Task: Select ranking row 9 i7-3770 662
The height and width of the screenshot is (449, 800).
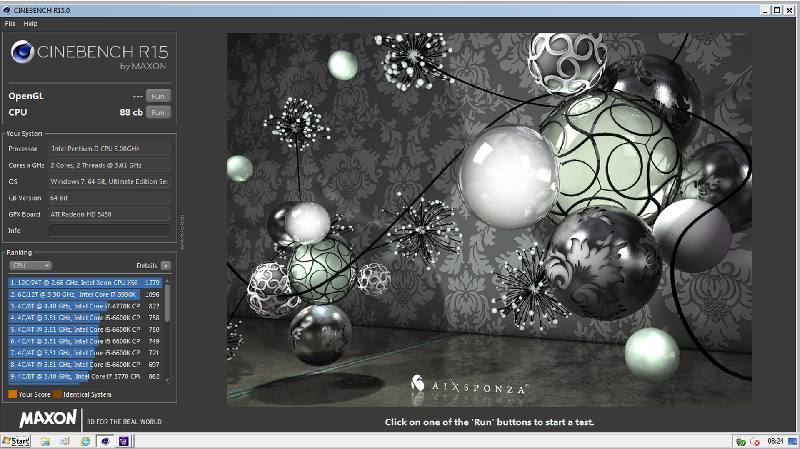Action: pos(85,376)
